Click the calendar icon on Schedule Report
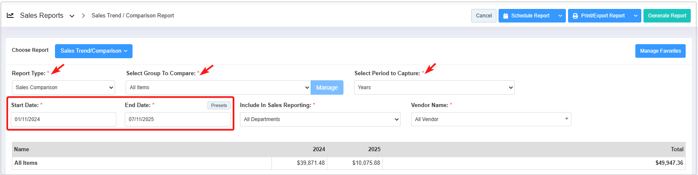The width and height of the screenshot is (698, 175). [505, 16]
